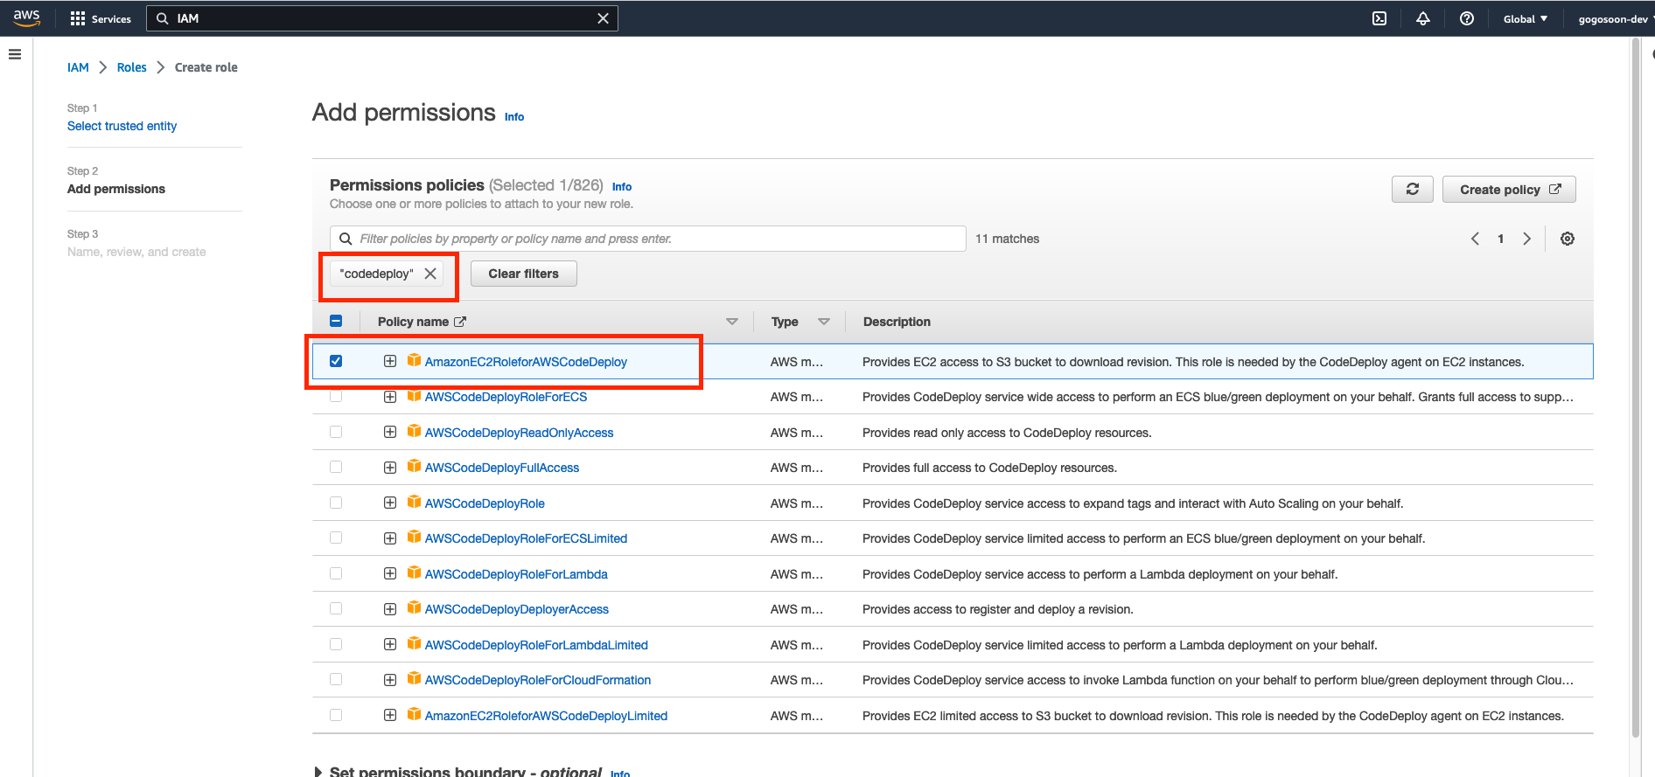The image size is (1655, 777).
Task: Refresh the permissions policies list
Action: [1412, 190]
